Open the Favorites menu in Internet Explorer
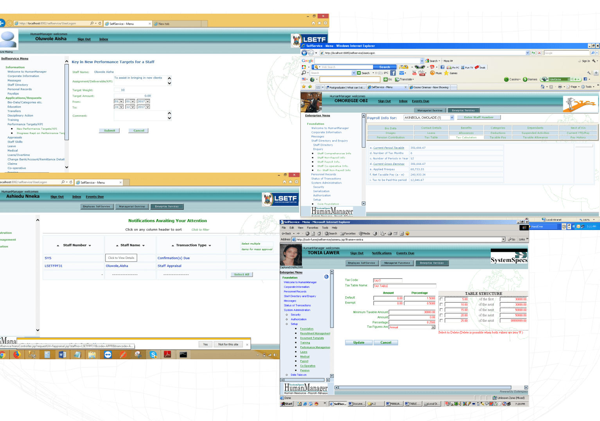The image size is (600, 421). [312, 228]
